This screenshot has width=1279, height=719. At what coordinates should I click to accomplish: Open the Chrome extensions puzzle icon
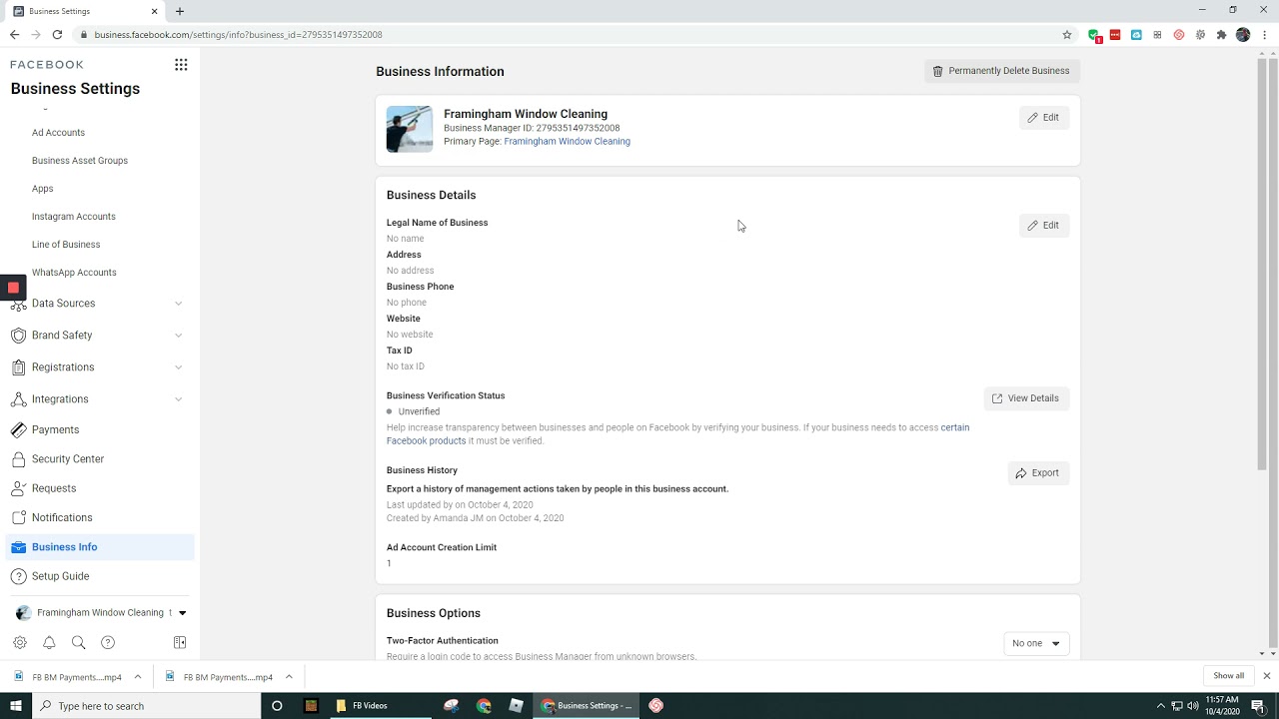click(1221, 35)
